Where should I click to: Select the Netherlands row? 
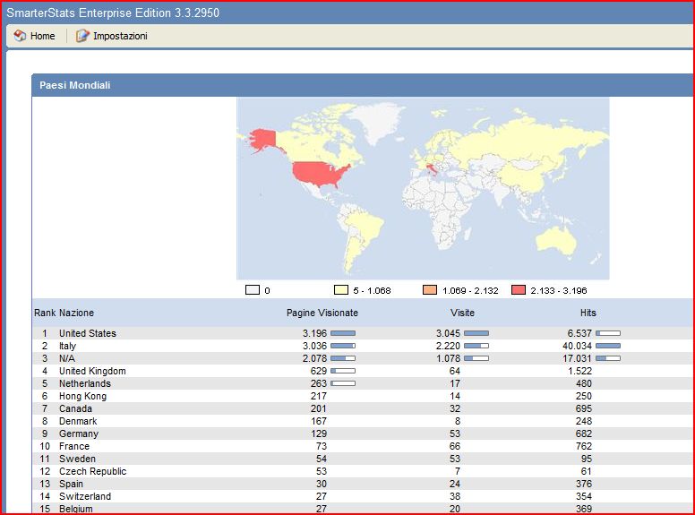tap(362, 383)
